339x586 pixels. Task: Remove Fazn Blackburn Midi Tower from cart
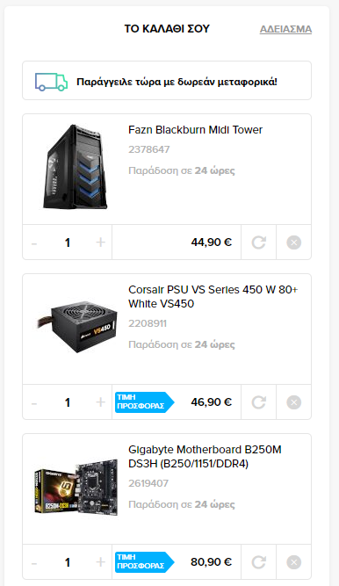click(x=294, y=242)
